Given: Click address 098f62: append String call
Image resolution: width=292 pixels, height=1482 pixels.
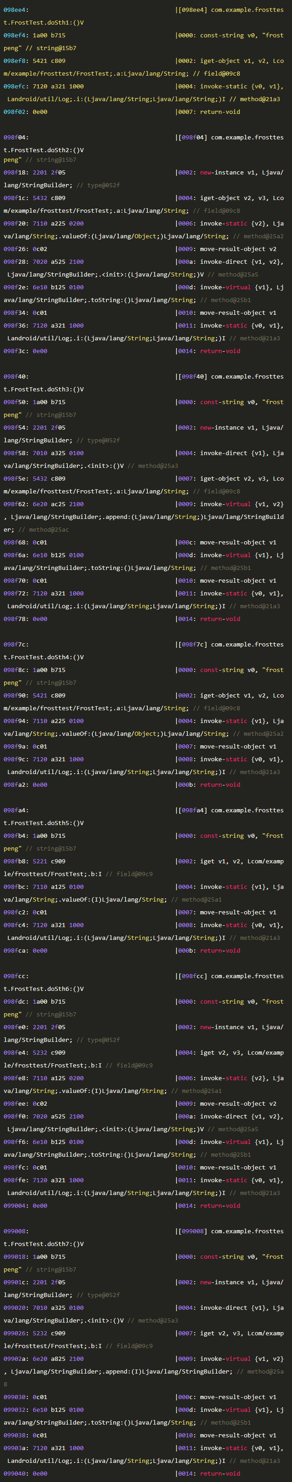Looking at the screenshot, I should 16,504.
